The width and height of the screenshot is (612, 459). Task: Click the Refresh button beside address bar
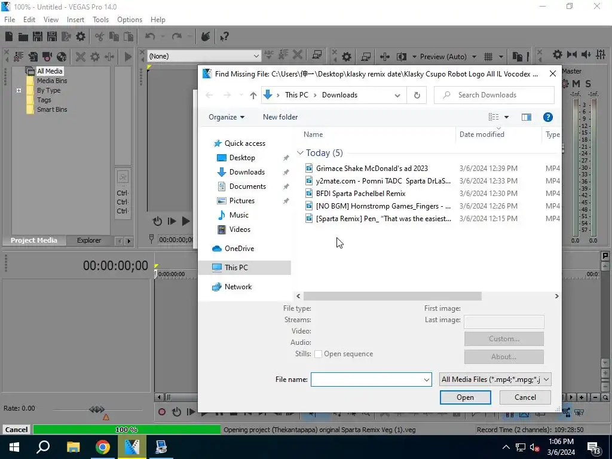pyautogui.click(x=417, y=95)
